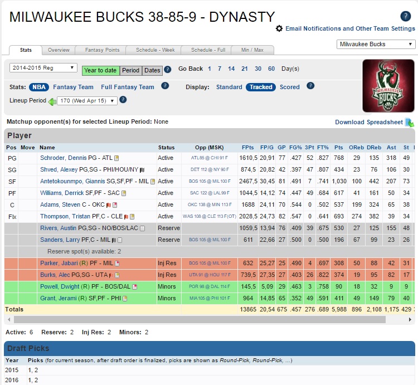The height and width of the screenshot is (385, 418).
Task: Go back 14 days link
Action: click(x=231, y=69)
